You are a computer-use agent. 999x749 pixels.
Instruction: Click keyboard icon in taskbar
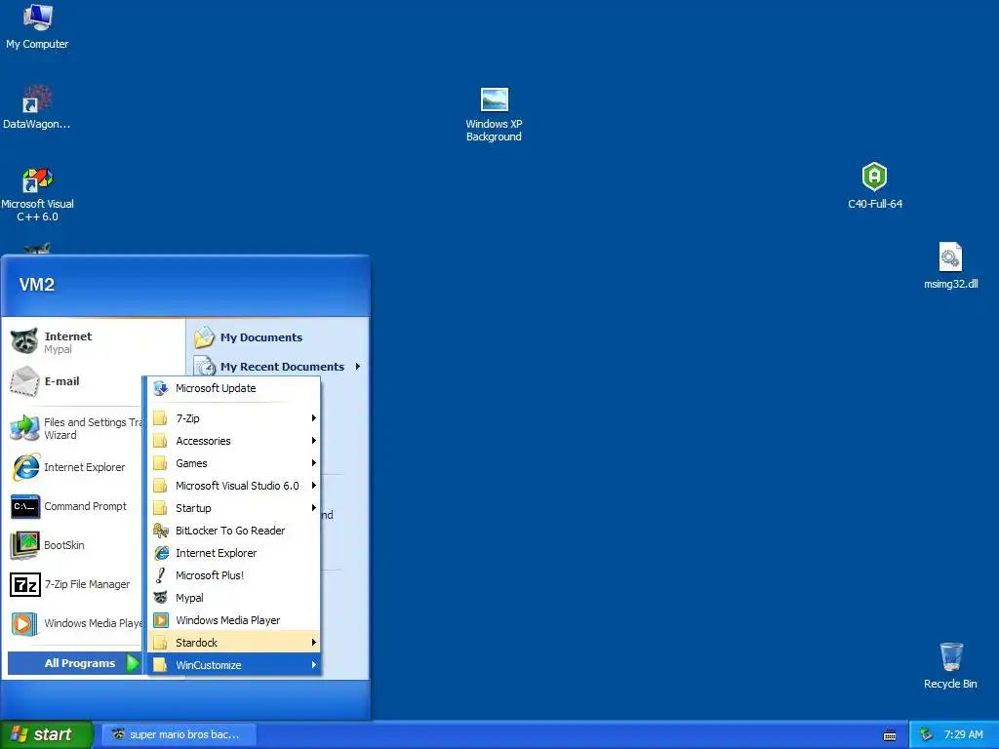click(890, 735)
